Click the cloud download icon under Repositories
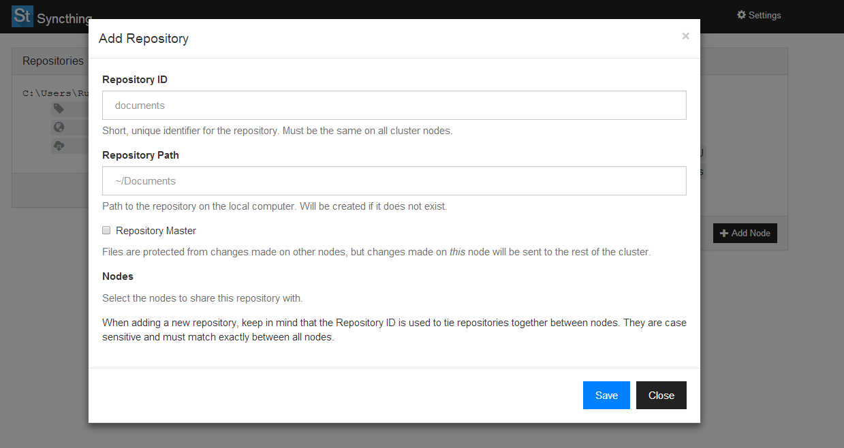Image resolution: width=844 pixels, height=448 pixels. point(59,146)
